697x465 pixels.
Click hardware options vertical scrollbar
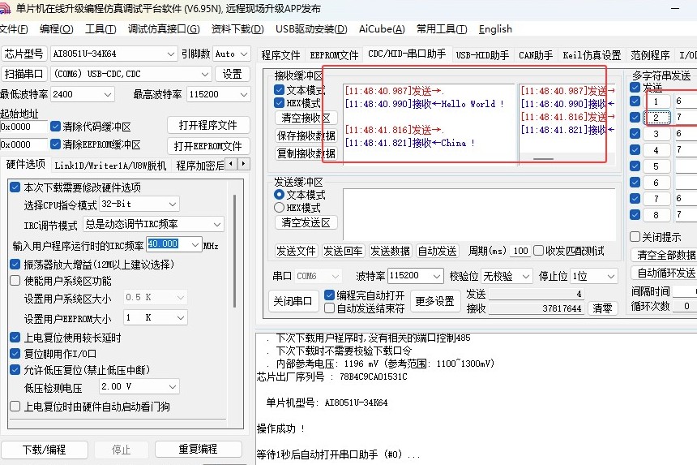235,252
